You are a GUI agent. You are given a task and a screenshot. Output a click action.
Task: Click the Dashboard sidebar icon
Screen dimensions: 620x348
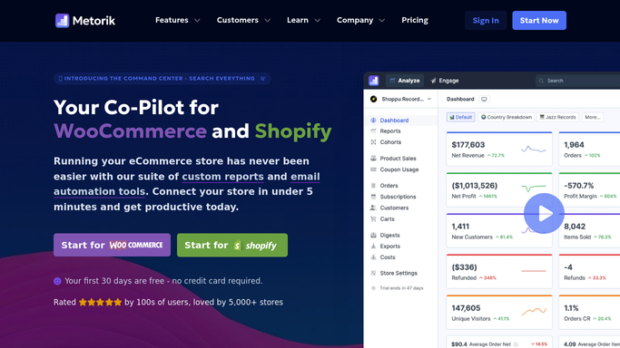click(373, 121)
